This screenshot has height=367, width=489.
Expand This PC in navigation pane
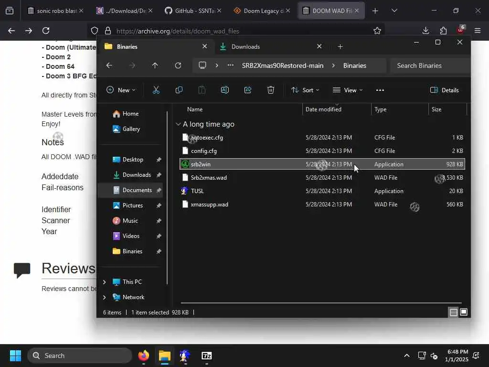pyautogui.click(x=104, y=282)
